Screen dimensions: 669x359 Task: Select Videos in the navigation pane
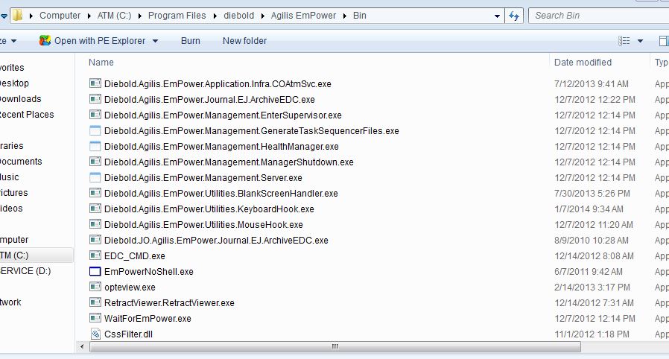[11, 208]
